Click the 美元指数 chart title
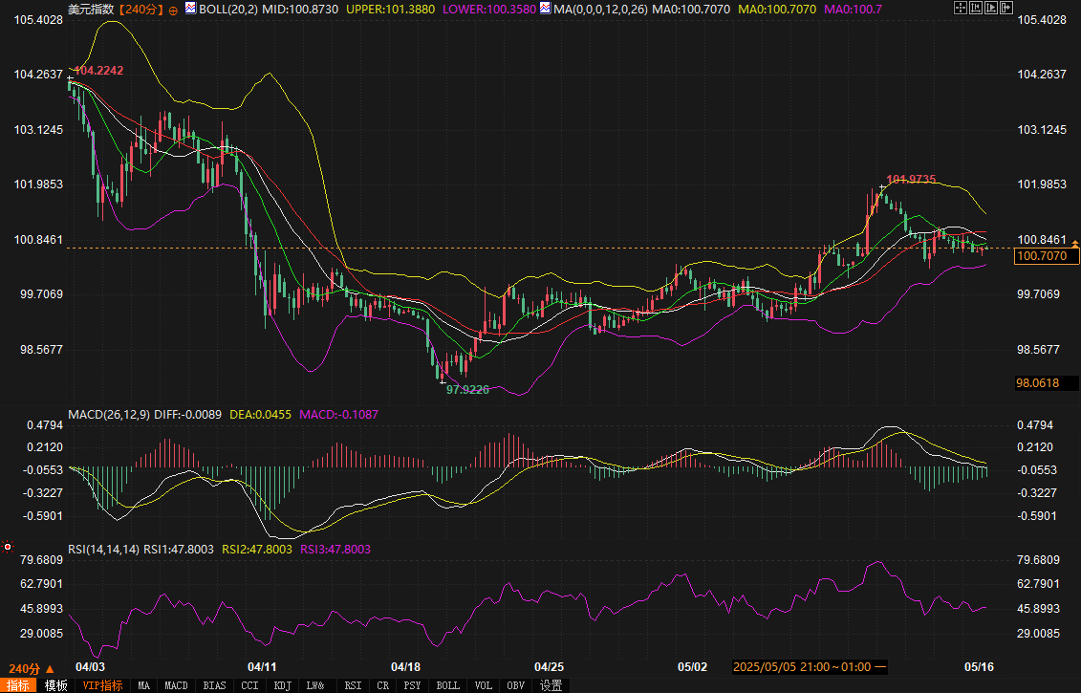The height and width of the screenshot is (693, 1081). (x=91, y=9)
